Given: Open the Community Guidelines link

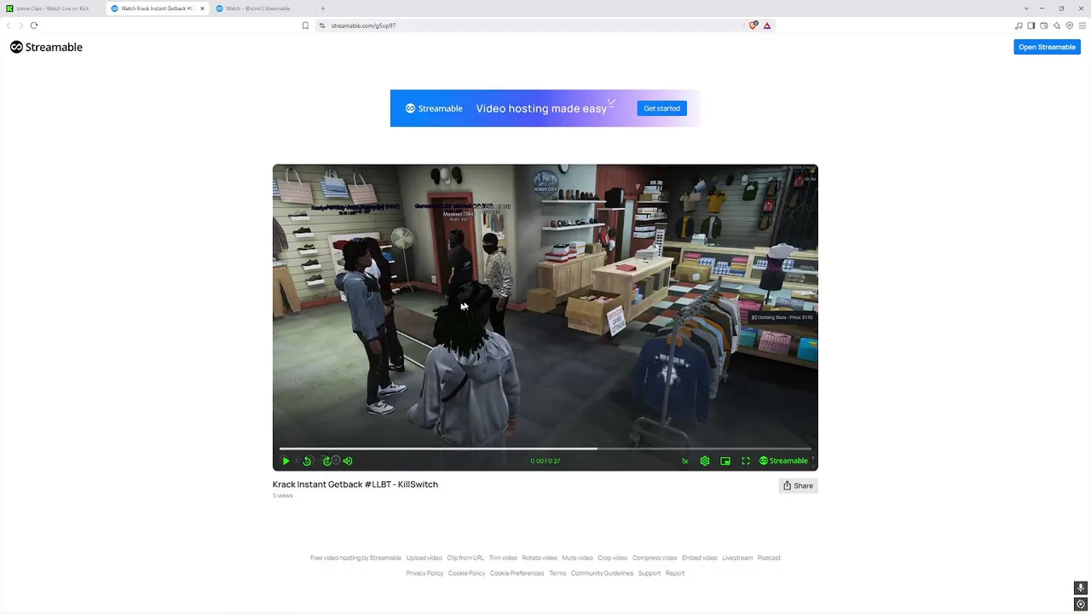Looking at the screenshot, I should point(602,574).
